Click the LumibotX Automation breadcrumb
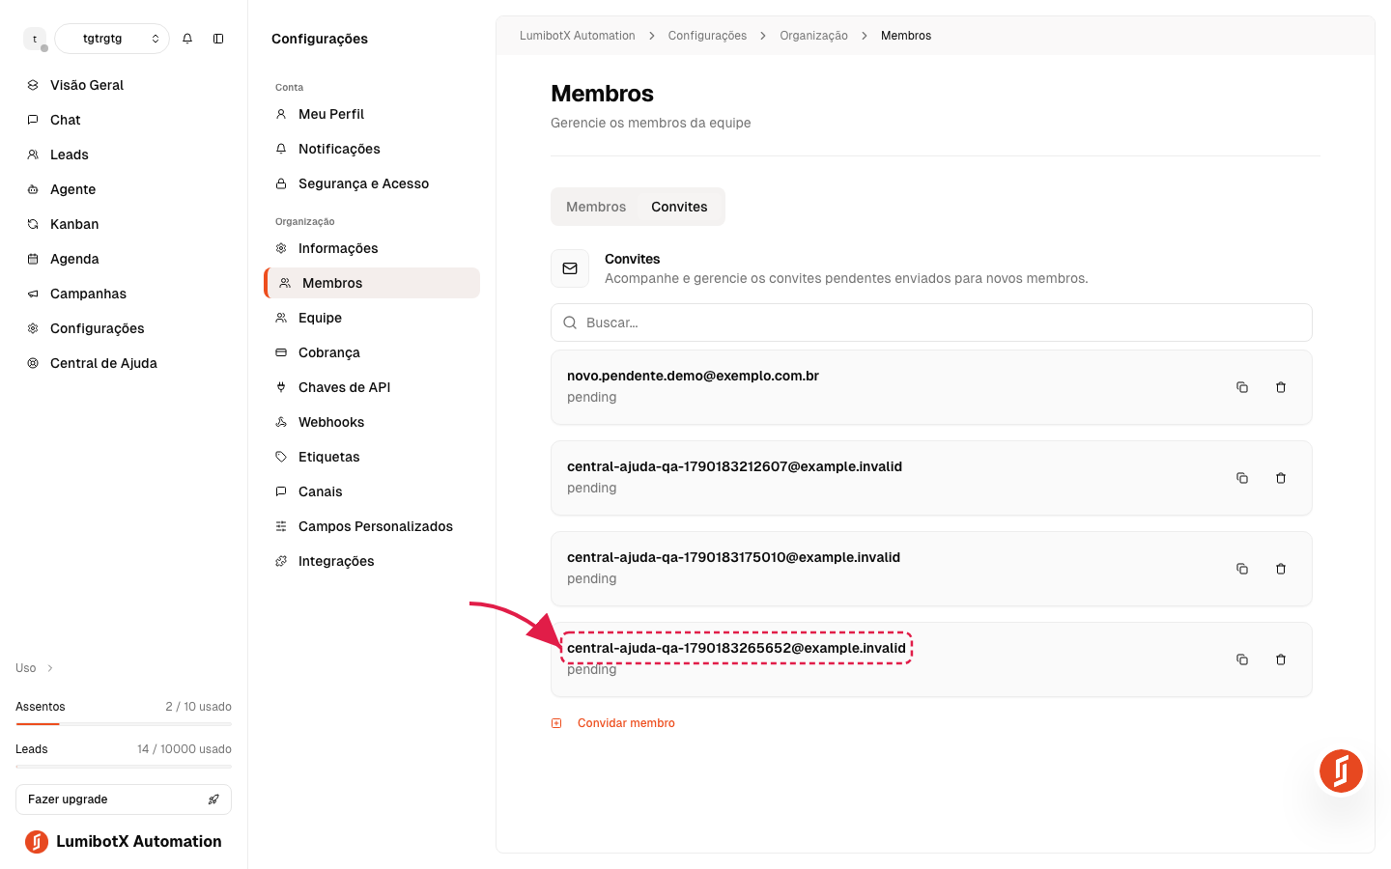1391x869 pixels. [578, 36]
